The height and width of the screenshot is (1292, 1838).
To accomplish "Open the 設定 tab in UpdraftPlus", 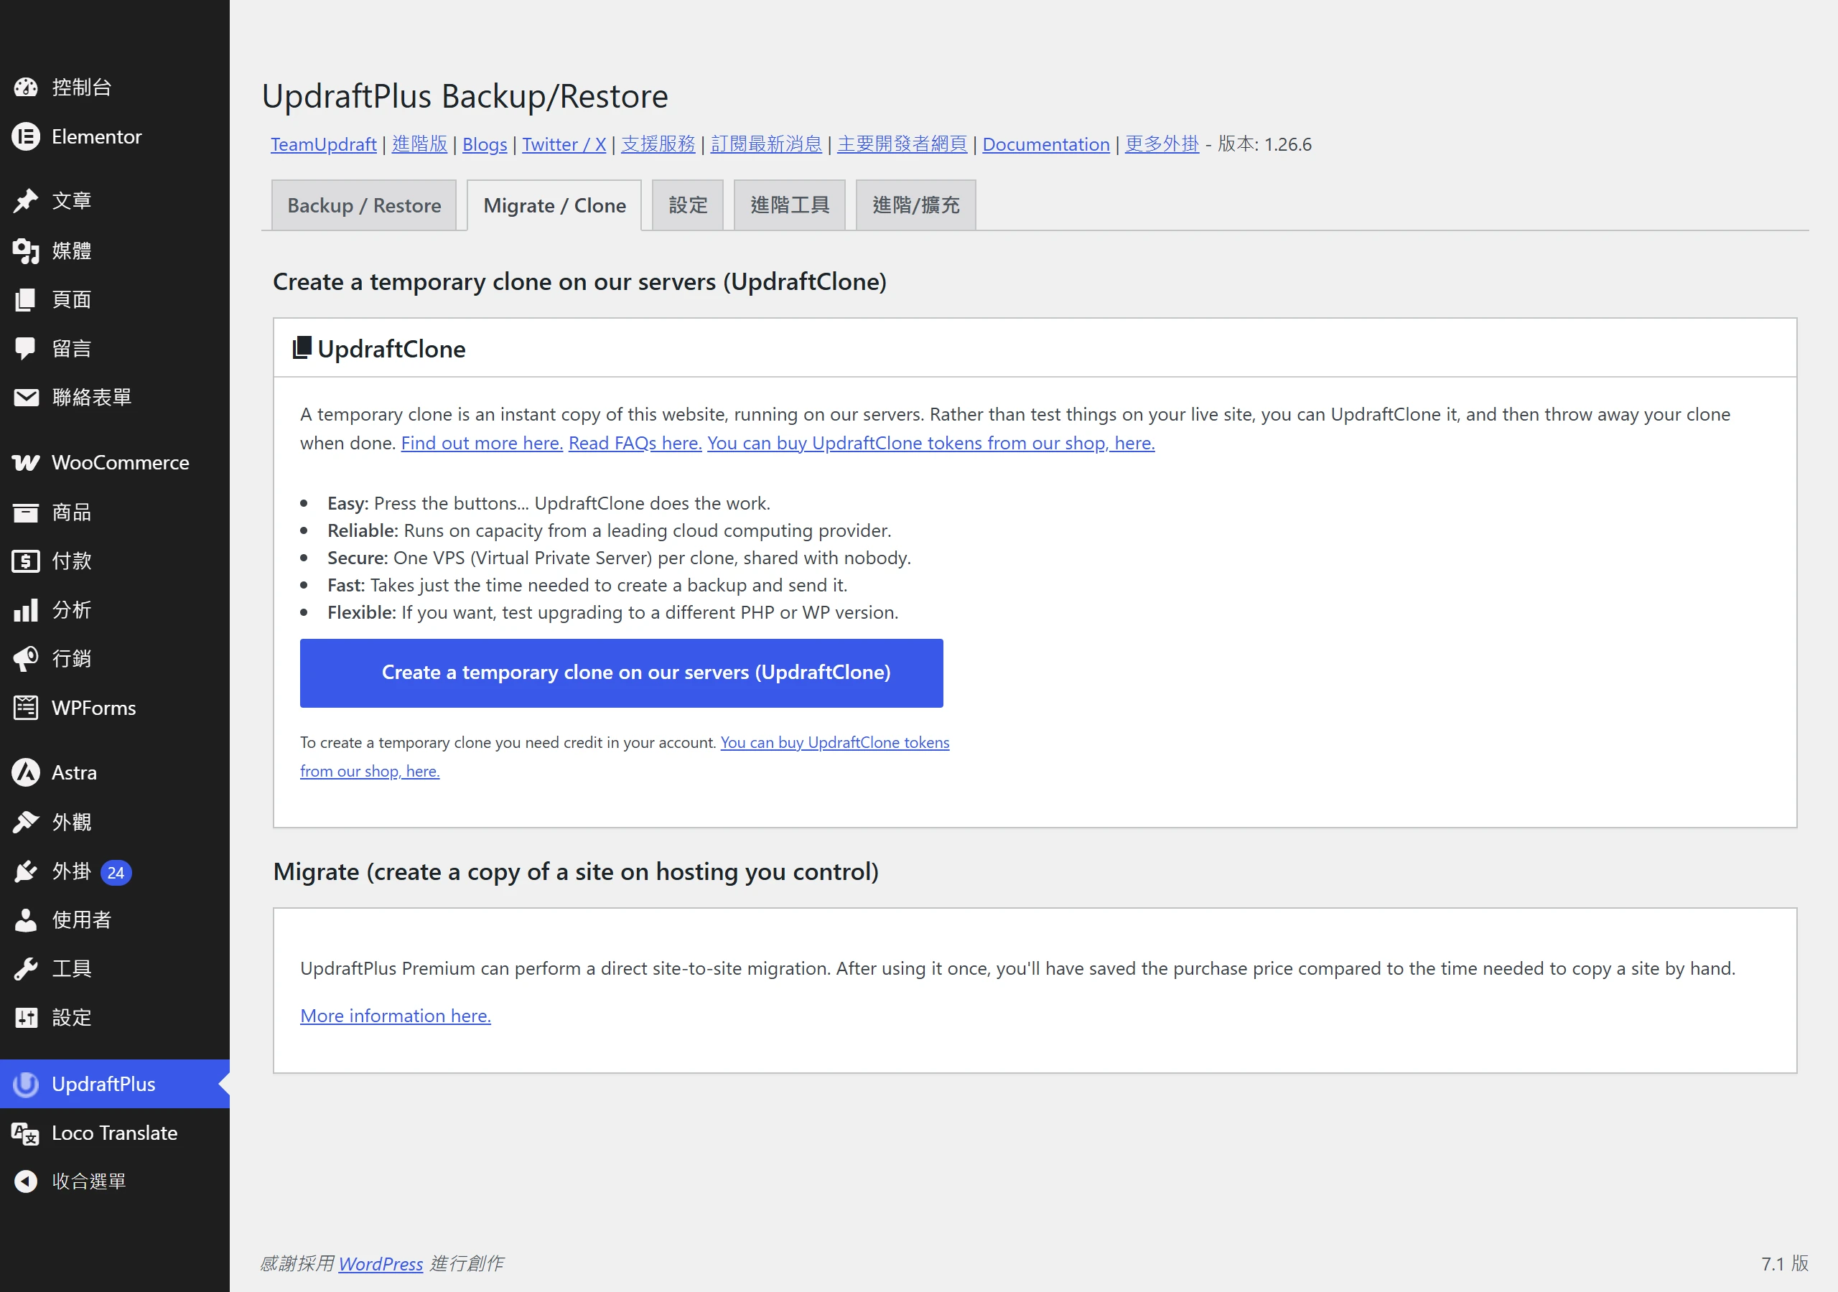I will coord(688,206).
